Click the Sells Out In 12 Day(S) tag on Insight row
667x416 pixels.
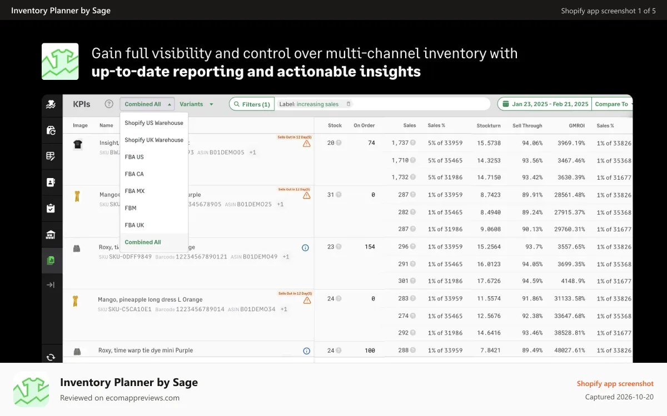pos(295,136)
